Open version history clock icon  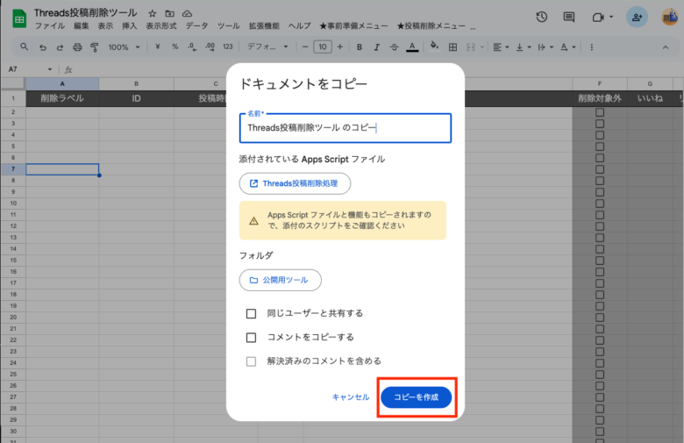pos(542,17)
